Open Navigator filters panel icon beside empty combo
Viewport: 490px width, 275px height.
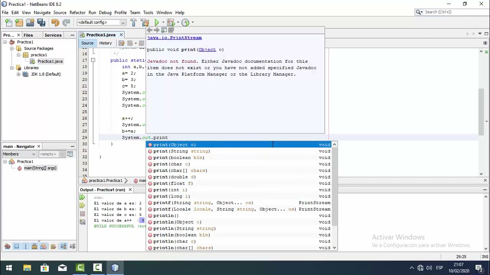[70, 154]
